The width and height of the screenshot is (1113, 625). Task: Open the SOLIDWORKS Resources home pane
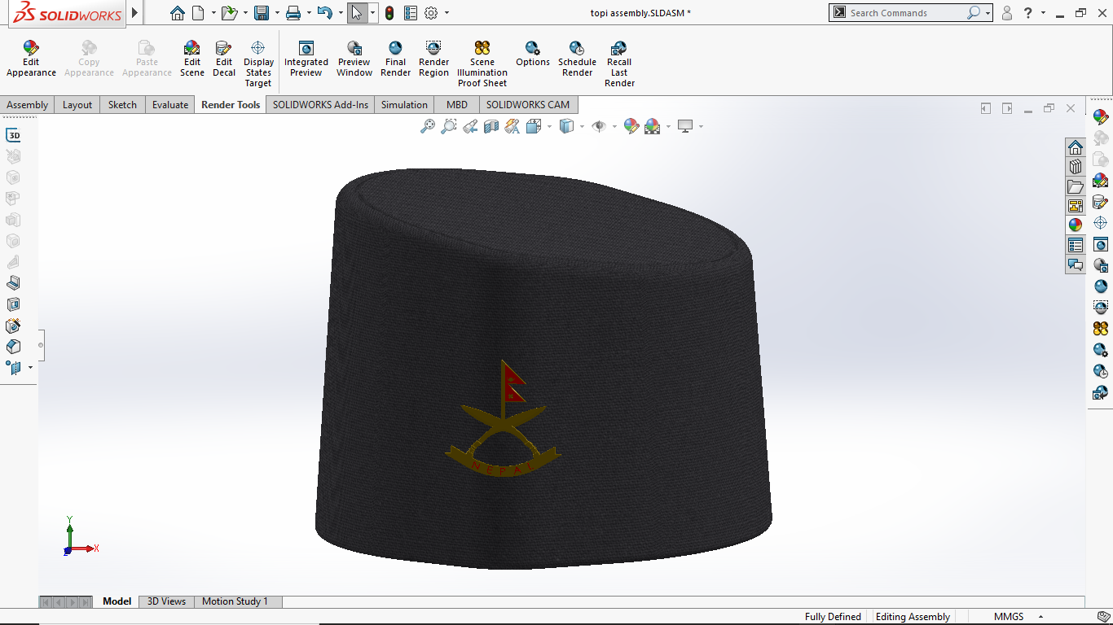(1076, 147)
